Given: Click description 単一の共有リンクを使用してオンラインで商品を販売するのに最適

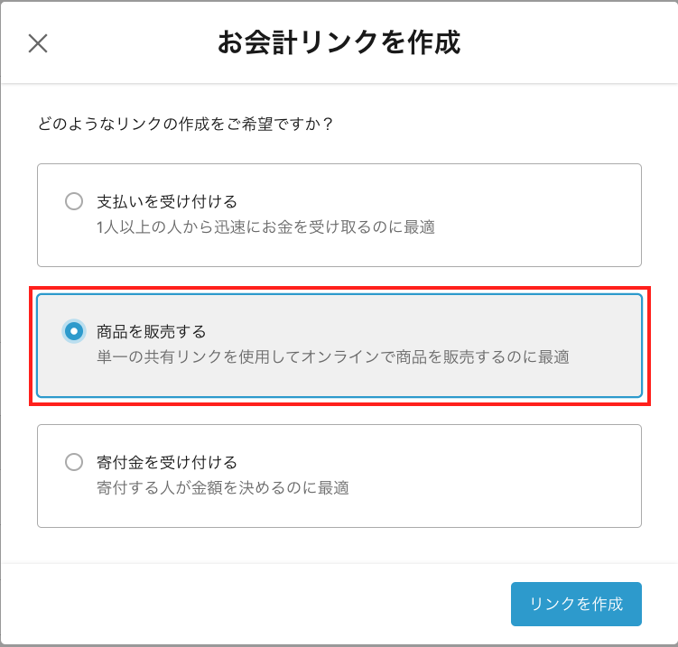Looking at the screenshot, I should [332, 356].
